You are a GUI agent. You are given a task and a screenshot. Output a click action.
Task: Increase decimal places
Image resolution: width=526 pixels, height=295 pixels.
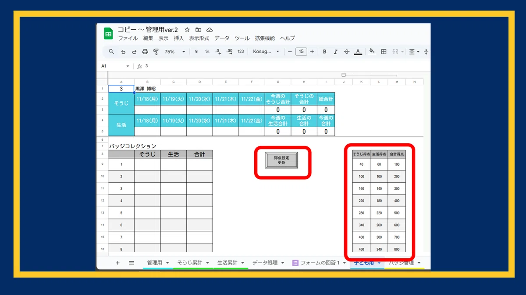point(229,52)
